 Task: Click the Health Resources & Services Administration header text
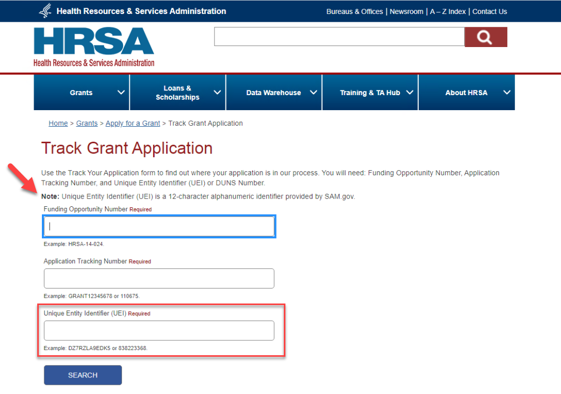141,11
